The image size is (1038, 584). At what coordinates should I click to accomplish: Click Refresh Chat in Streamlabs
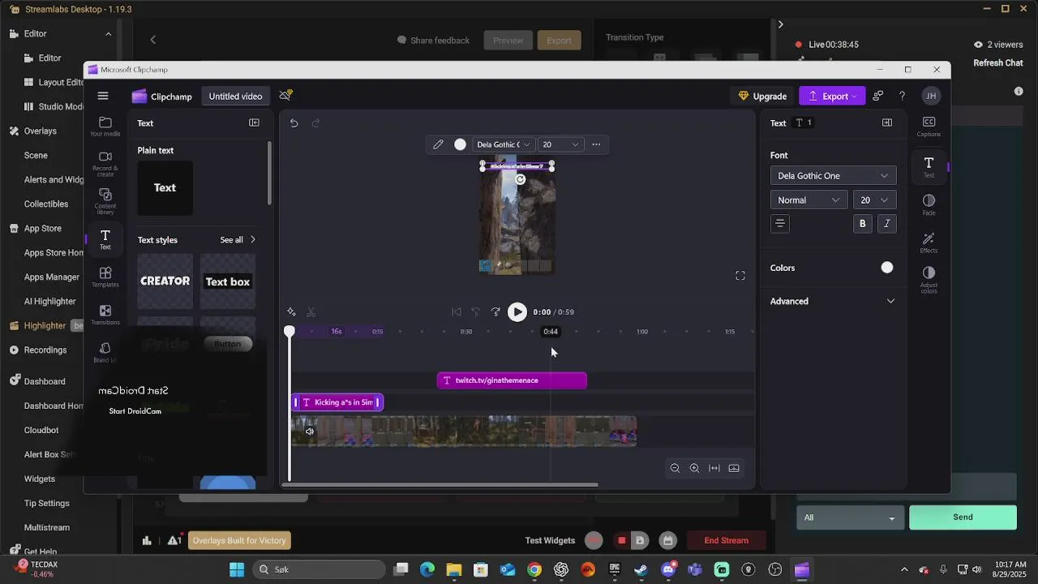pos(998,62)
